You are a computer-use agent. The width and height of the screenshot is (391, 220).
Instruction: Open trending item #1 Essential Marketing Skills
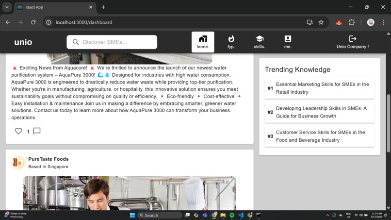(319, 88)
